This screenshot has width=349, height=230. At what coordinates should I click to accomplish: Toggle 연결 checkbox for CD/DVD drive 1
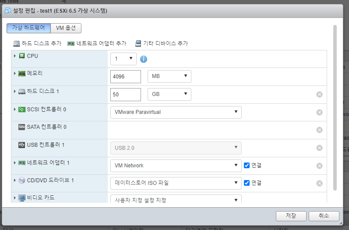point(247,183)
